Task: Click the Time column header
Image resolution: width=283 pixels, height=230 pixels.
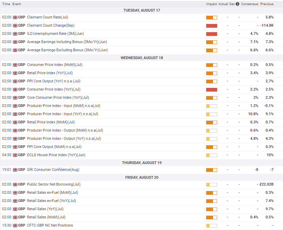Action: click(6, 4)
